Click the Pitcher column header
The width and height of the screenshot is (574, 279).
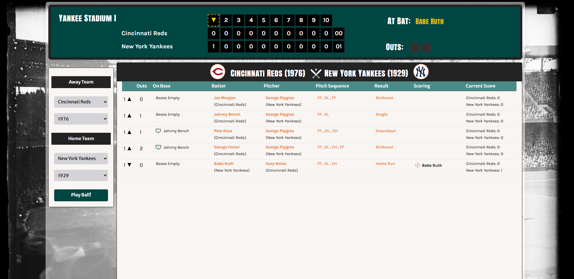tap(272, 86)
